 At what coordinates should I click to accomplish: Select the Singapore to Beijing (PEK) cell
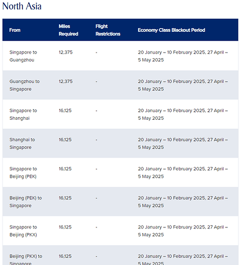(x=23, y=173)
